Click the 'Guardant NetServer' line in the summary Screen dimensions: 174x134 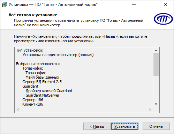(43, 95)
